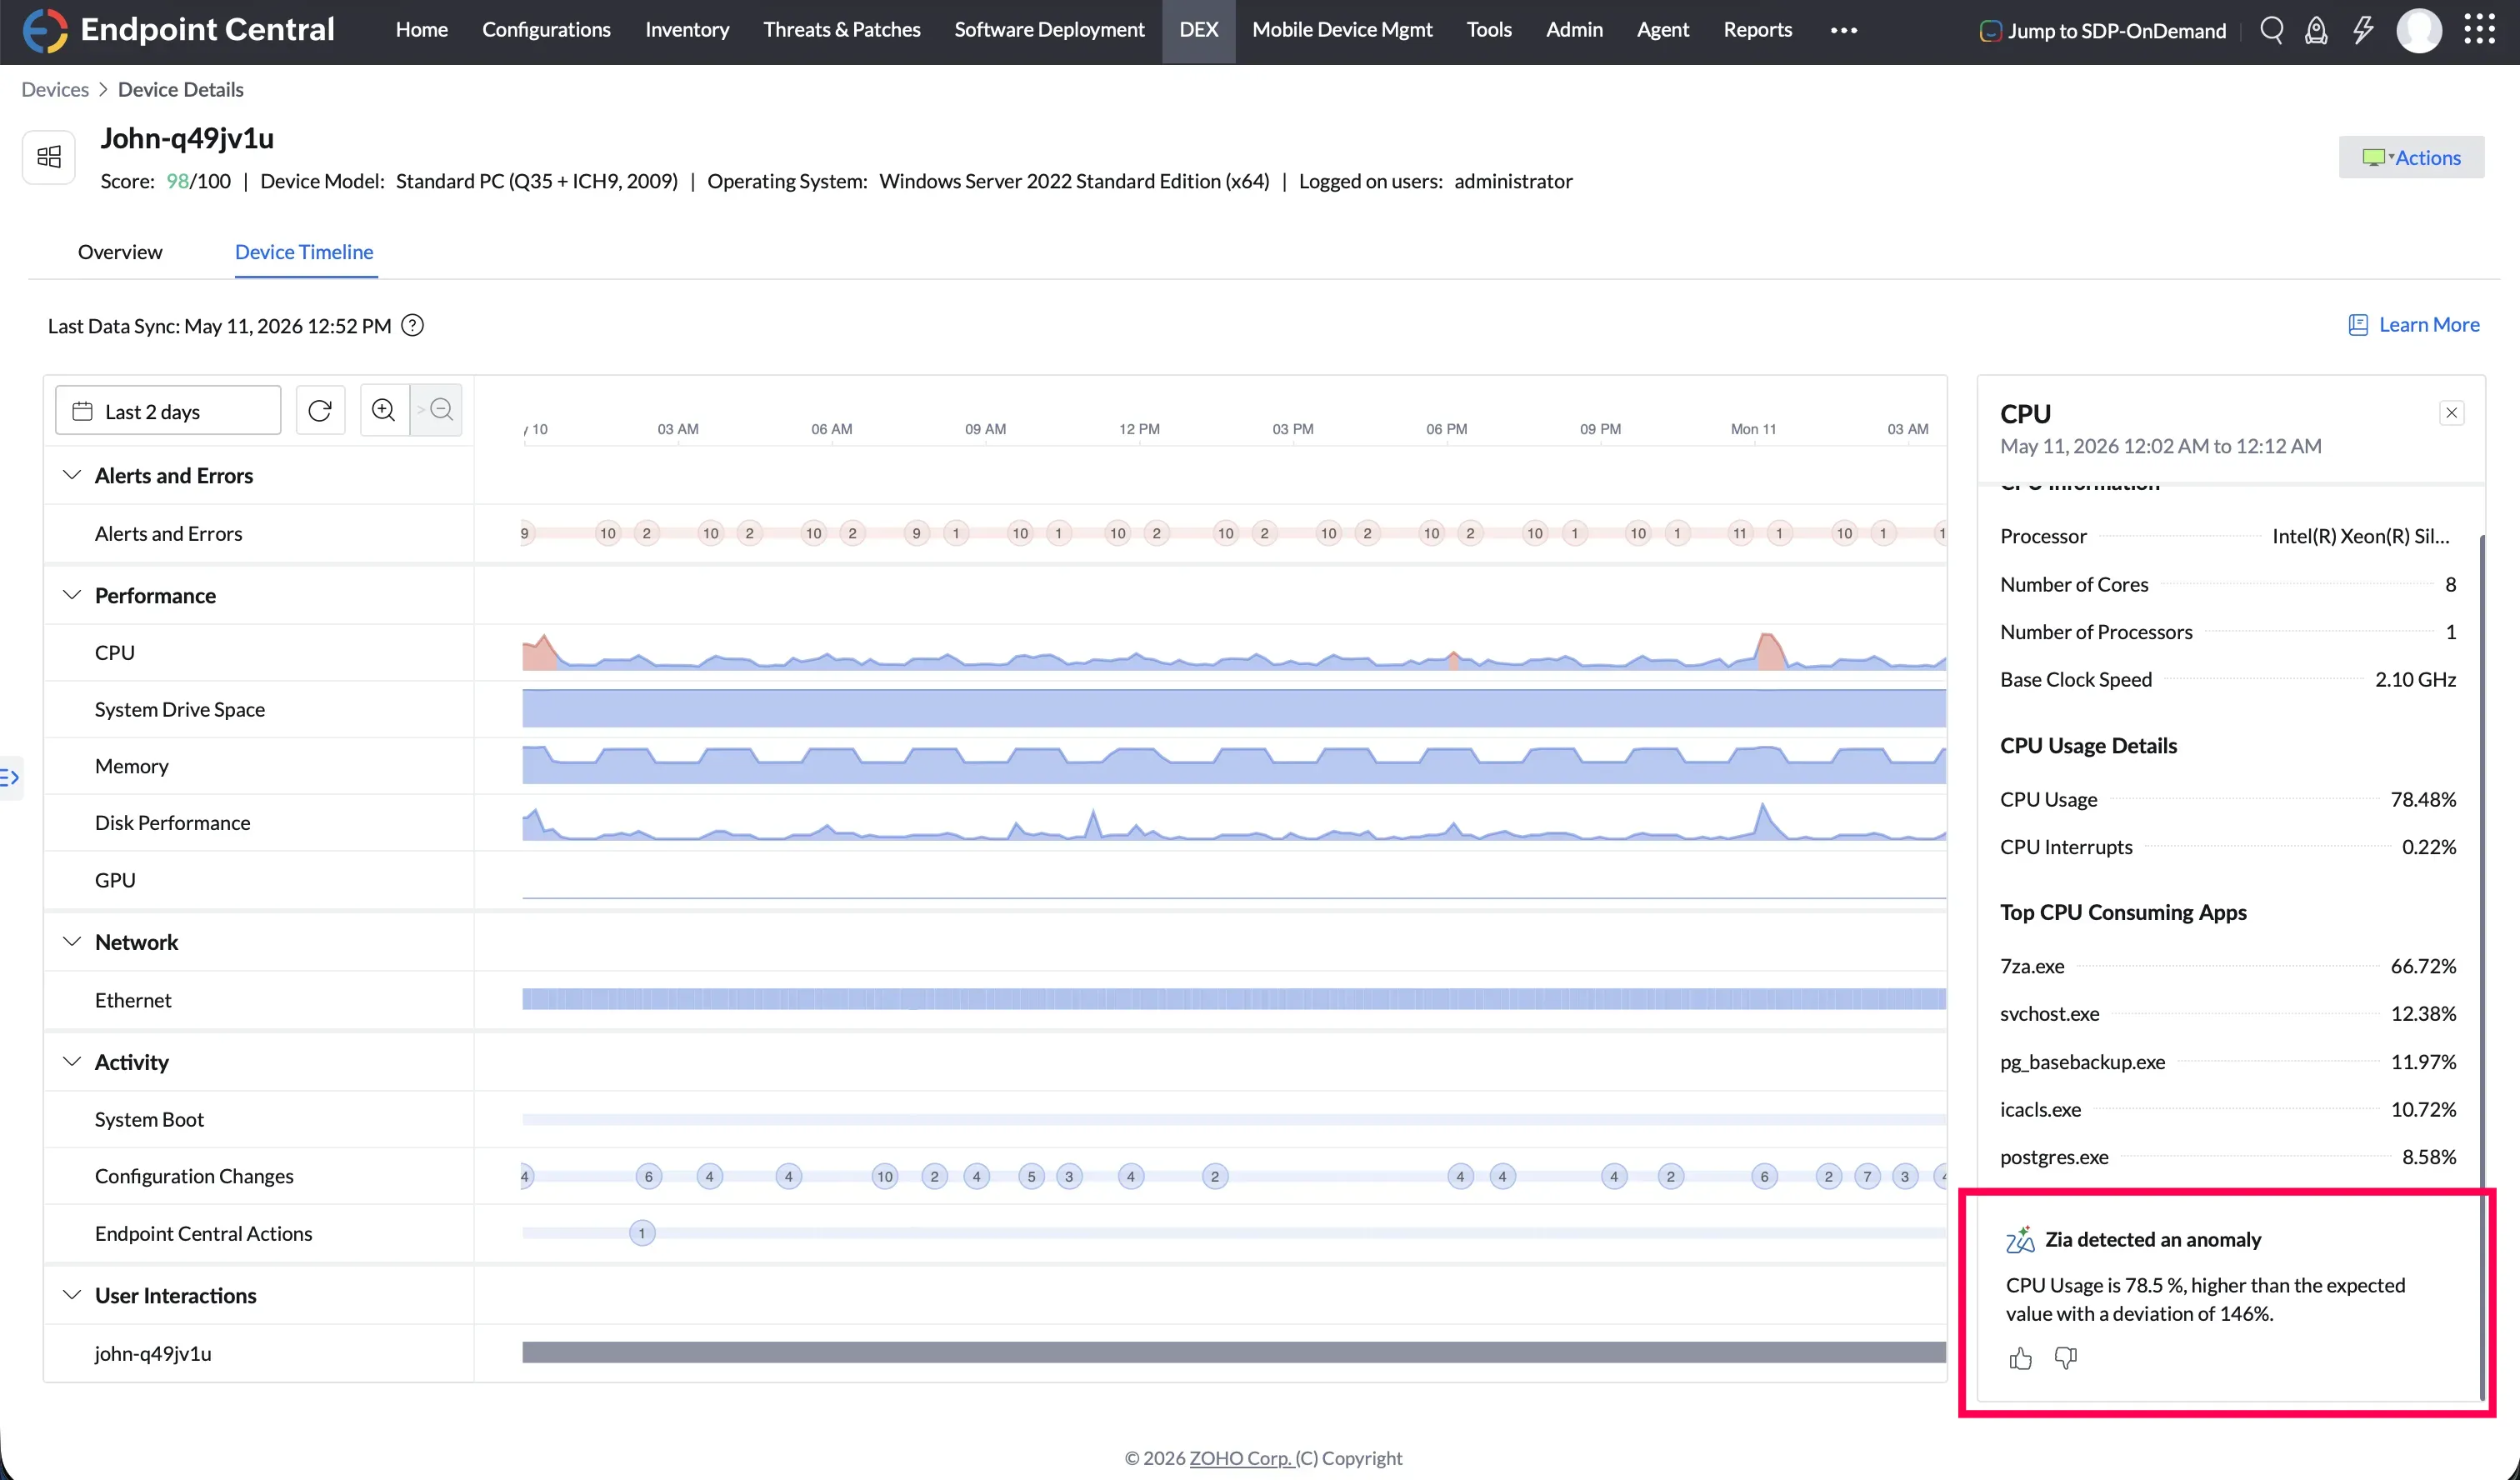This screenshot has width=2520, height=1480.
Task: Click the pg_basebackup.exe process entry
Action: click(x=2228, y=1062)
